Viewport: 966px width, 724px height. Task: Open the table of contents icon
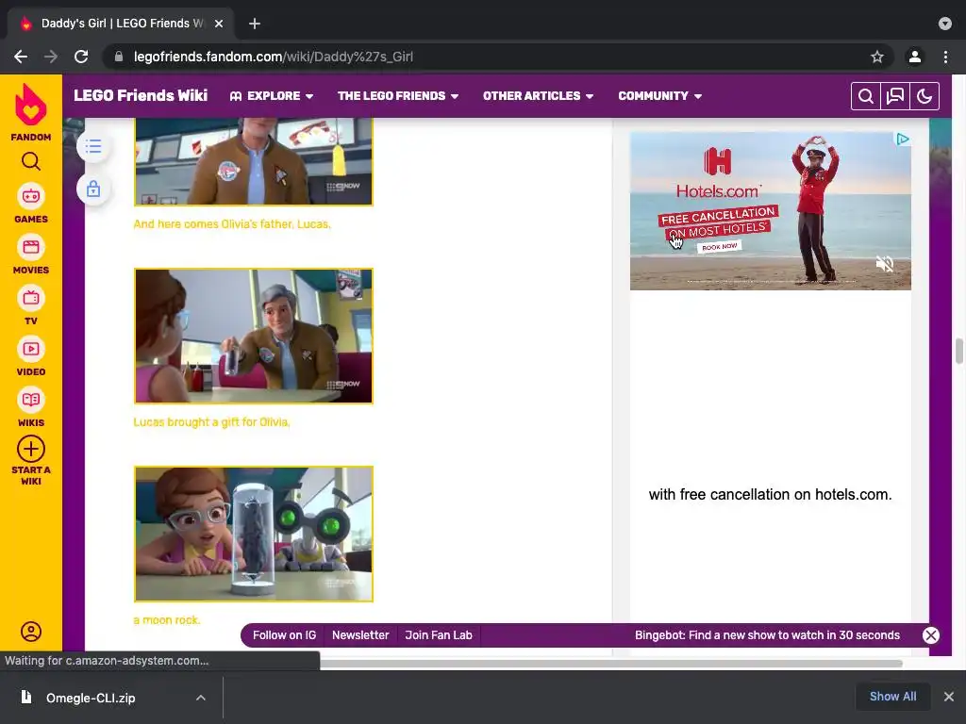[93, 146]
